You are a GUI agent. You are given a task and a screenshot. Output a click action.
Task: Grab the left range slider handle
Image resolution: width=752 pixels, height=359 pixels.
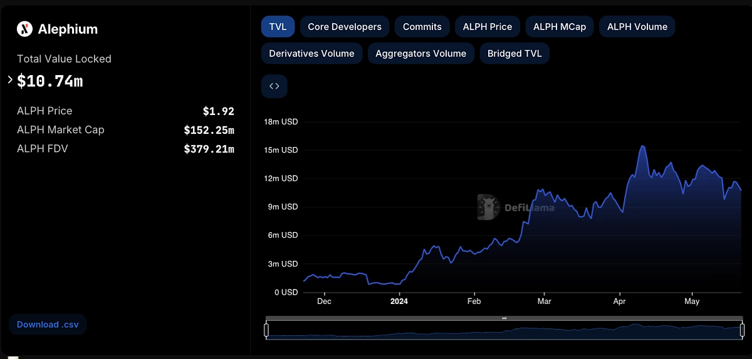(x=266, y=330)
